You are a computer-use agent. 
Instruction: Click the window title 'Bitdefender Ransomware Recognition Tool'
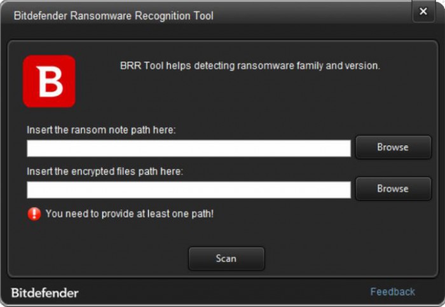(114, 16)
